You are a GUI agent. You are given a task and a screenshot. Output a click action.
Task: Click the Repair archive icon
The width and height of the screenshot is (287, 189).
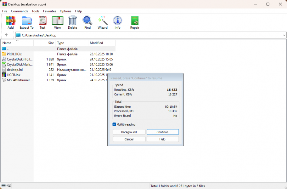(x=135, y=22)
